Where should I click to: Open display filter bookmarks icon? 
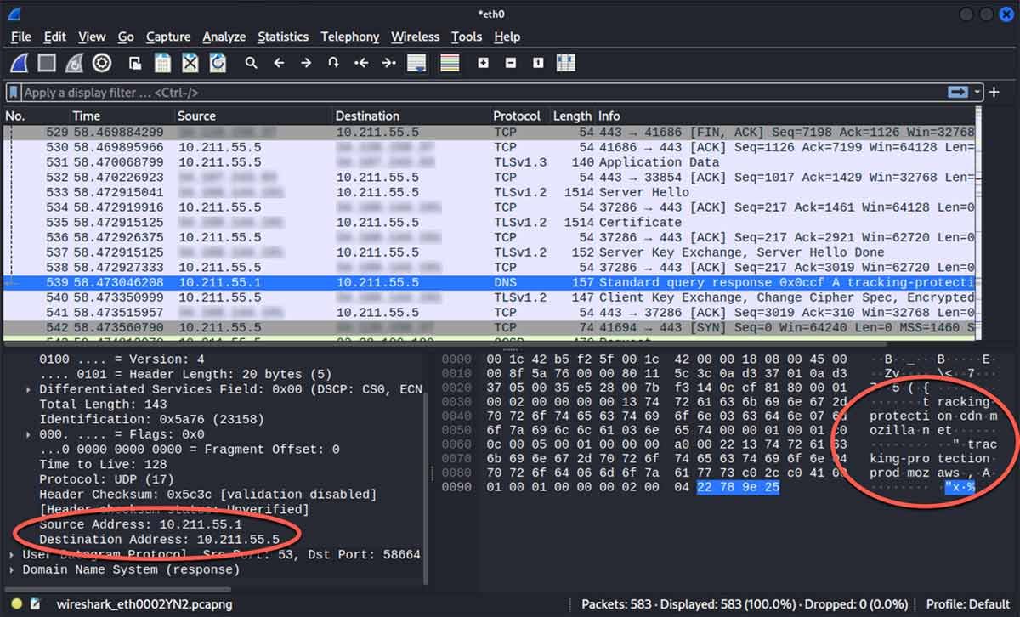[x=12, y=92]
